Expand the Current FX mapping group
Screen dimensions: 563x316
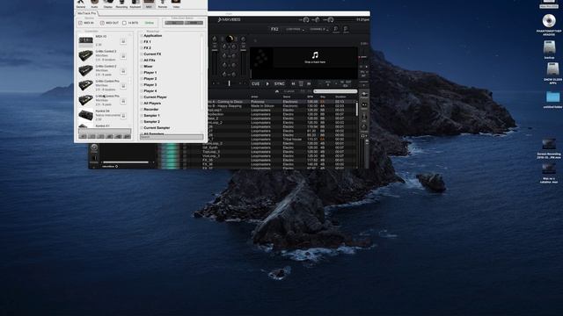pyautogui.click(x=142, y=54)
